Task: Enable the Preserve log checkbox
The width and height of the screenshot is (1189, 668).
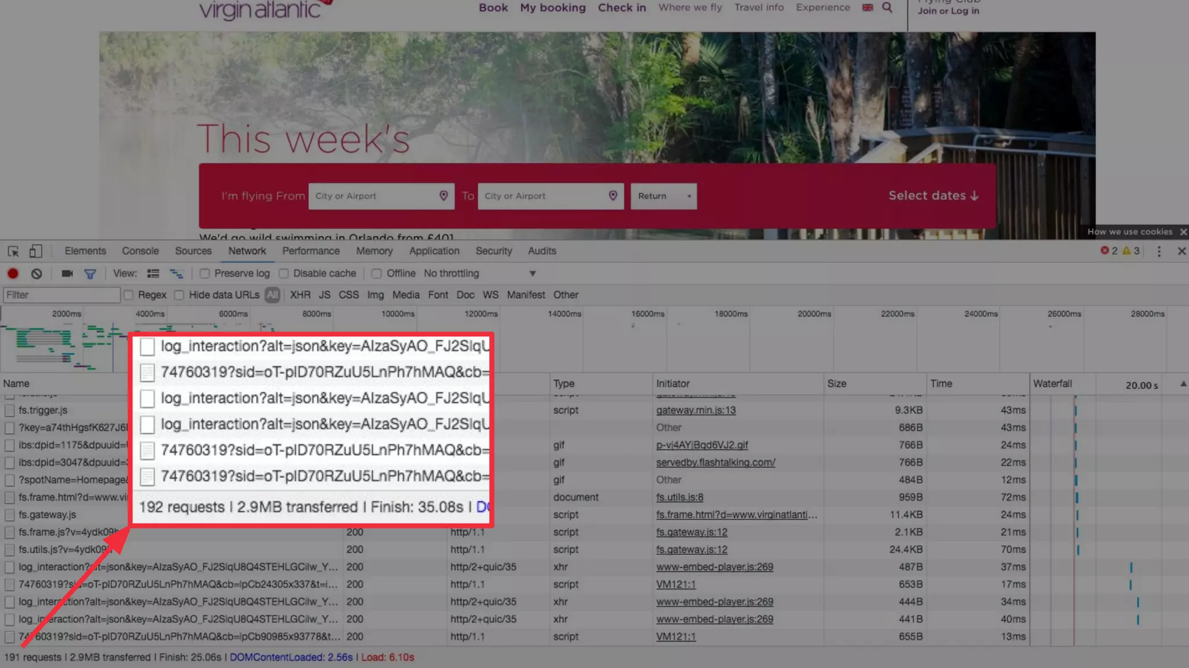Action: point(204,273)
